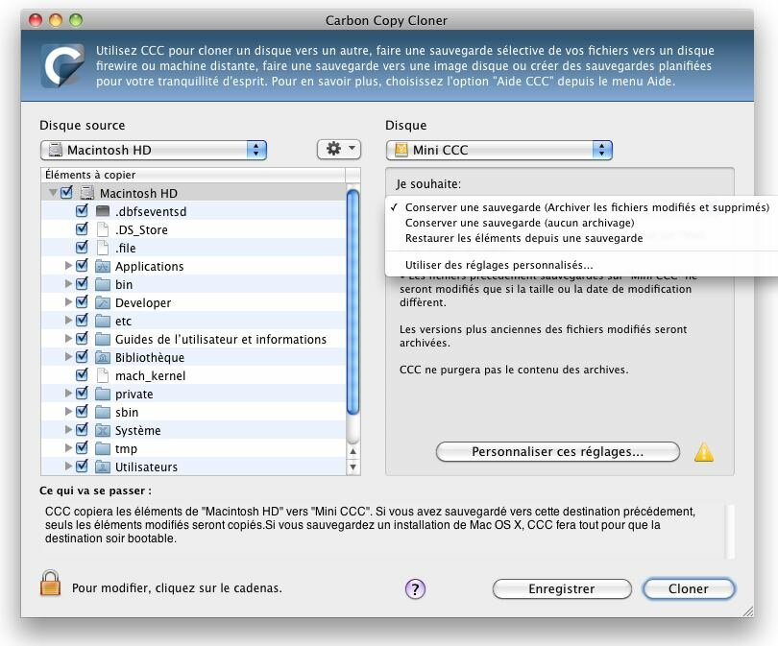Image resolution: width=778 pixels, height=646 pixels.
Task: Click the file list scroll down arrow
Action: click(x=353, y=467)
